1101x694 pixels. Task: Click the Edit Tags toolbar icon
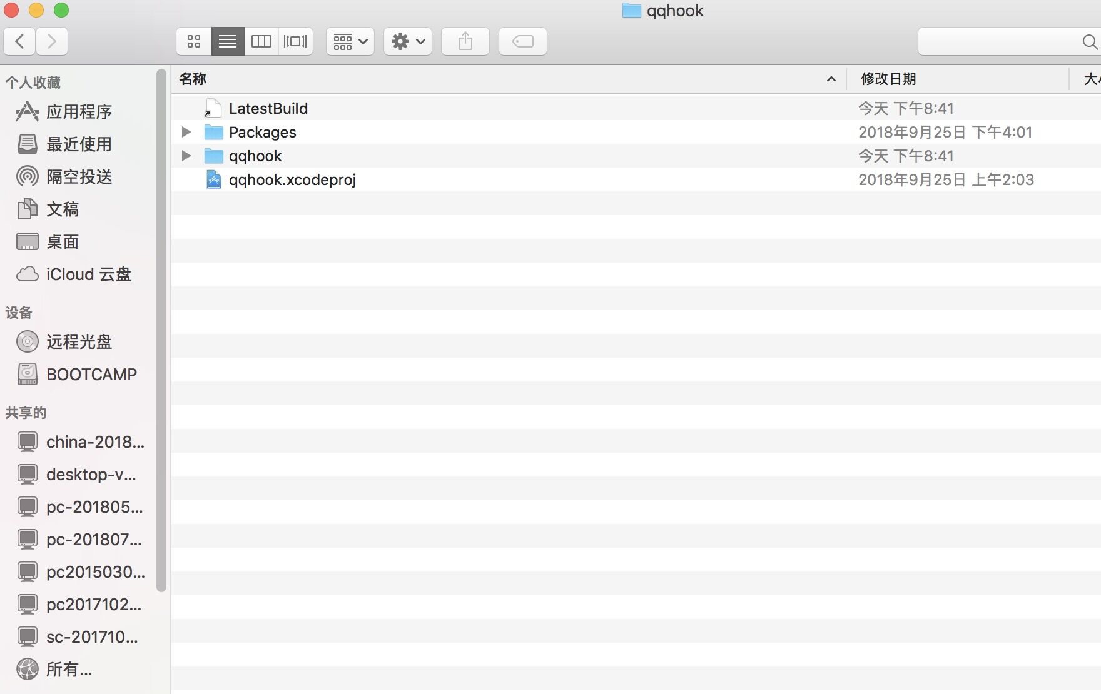click(522, 41)
